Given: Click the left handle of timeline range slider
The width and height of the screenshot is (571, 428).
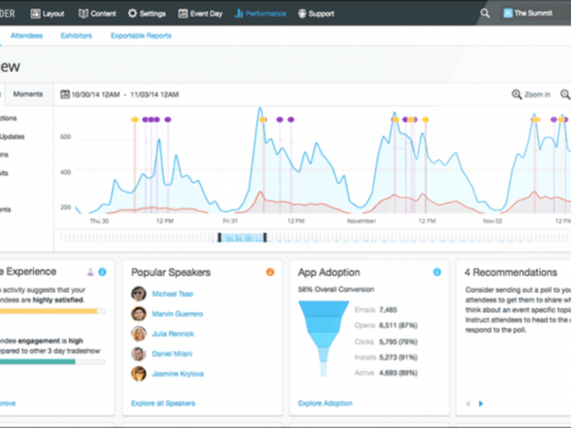Looking at the screenshot, I should [x=219, y=237].
